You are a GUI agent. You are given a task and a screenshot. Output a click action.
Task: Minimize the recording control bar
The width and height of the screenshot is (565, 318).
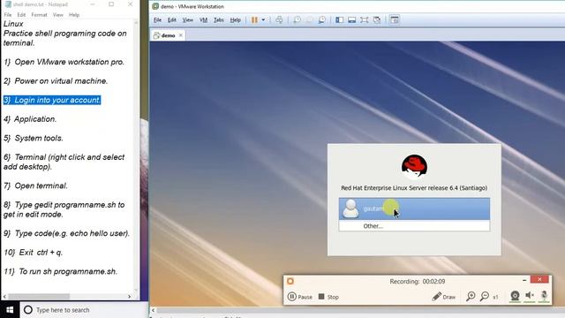click(x=524, y=280)
